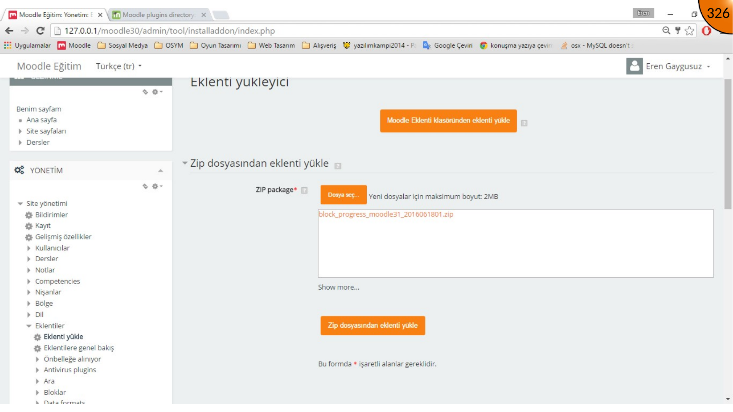733x412 pixels.
Task: Go back using the browser back arrow
Action: coord(10,31)
